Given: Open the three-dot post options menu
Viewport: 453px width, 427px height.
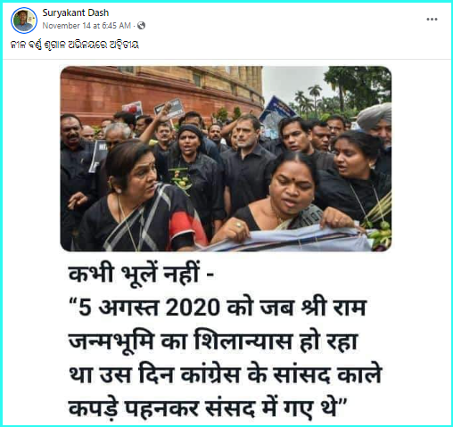Looking at the screenshot, I should click(x=432, y=20).
